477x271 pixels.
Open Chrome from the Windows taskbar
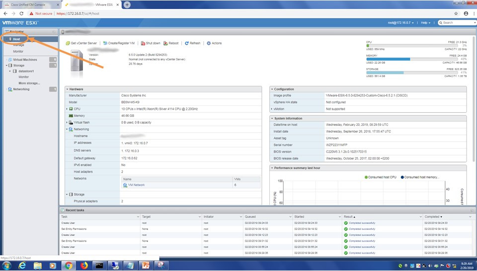[x=69, y=265]
